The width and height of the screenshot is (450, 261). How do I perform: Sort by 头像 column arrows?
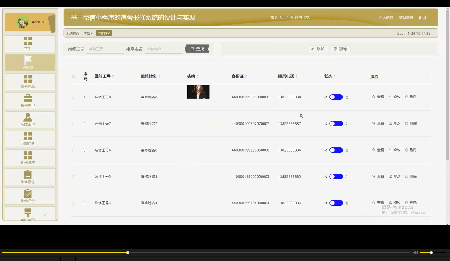(x=198, y=77)
